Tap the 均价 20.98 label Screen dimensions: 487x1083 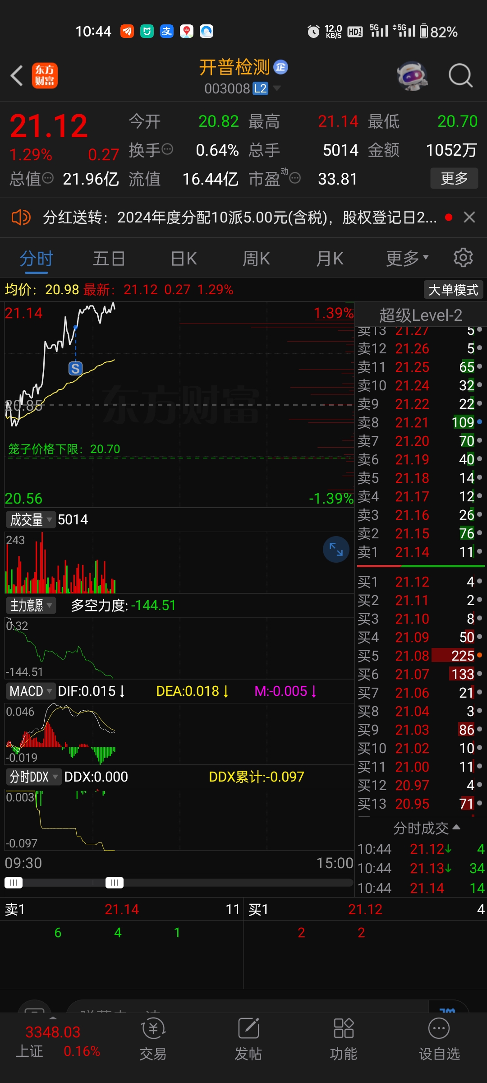42,289
